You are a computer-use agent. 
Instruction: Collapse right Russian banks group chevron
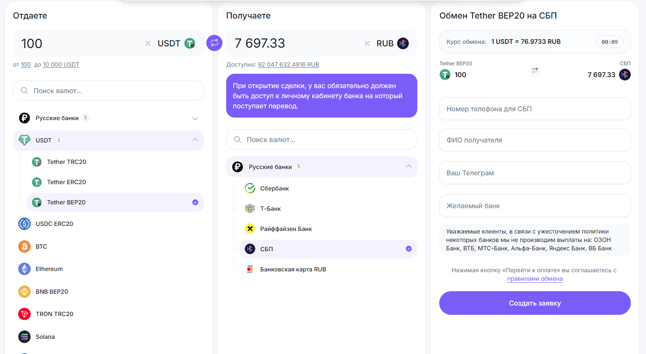coord(408,166)
